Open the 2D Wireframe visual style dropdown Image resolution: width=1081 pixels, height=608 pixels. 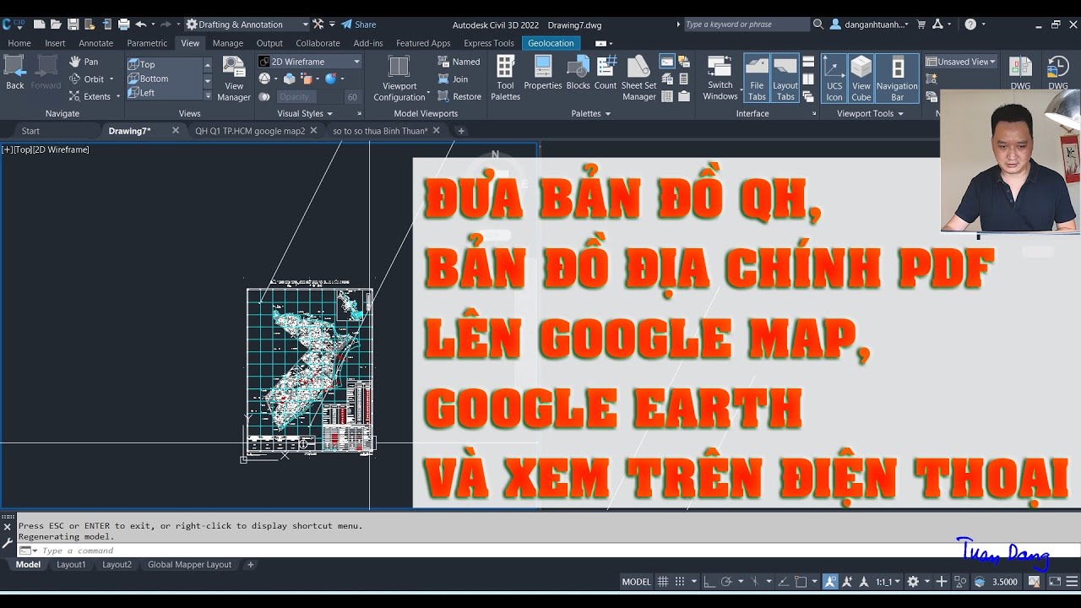click(309, 62)
